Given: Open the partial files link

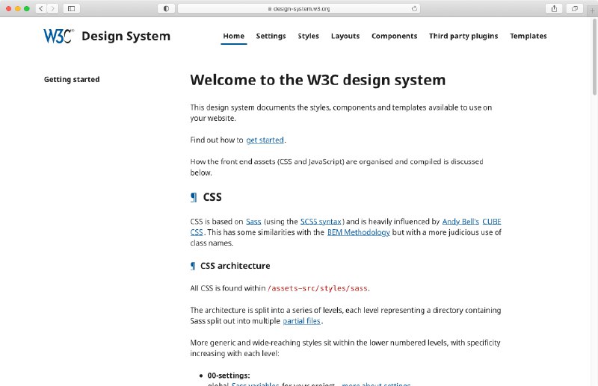Looking at the screenshot, I should tap(301, 321).
